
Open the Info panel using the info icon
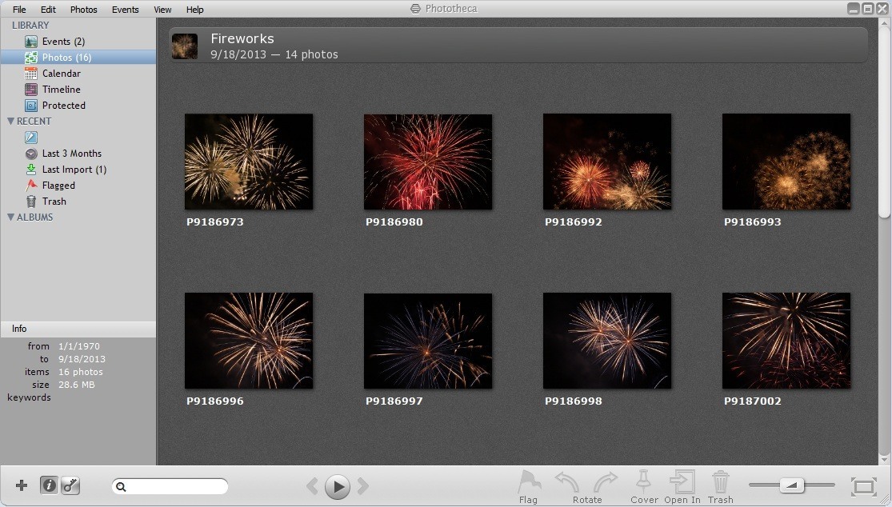tap(48, 485)
